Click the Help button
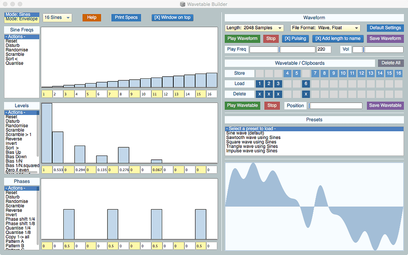This screenshot has width=408, height=255. (92, 18)
